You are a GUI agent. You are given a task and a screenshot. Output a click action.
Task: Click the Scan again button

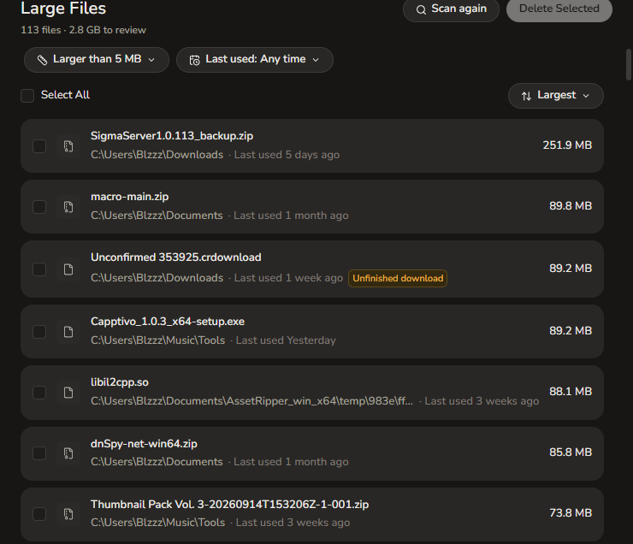[451, 9]
